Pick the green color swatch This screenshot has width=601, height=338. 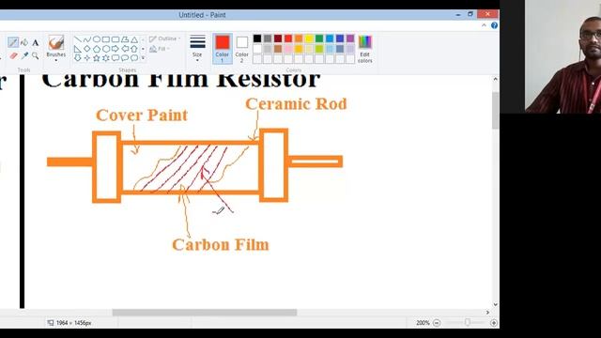[x=319, y=38]
